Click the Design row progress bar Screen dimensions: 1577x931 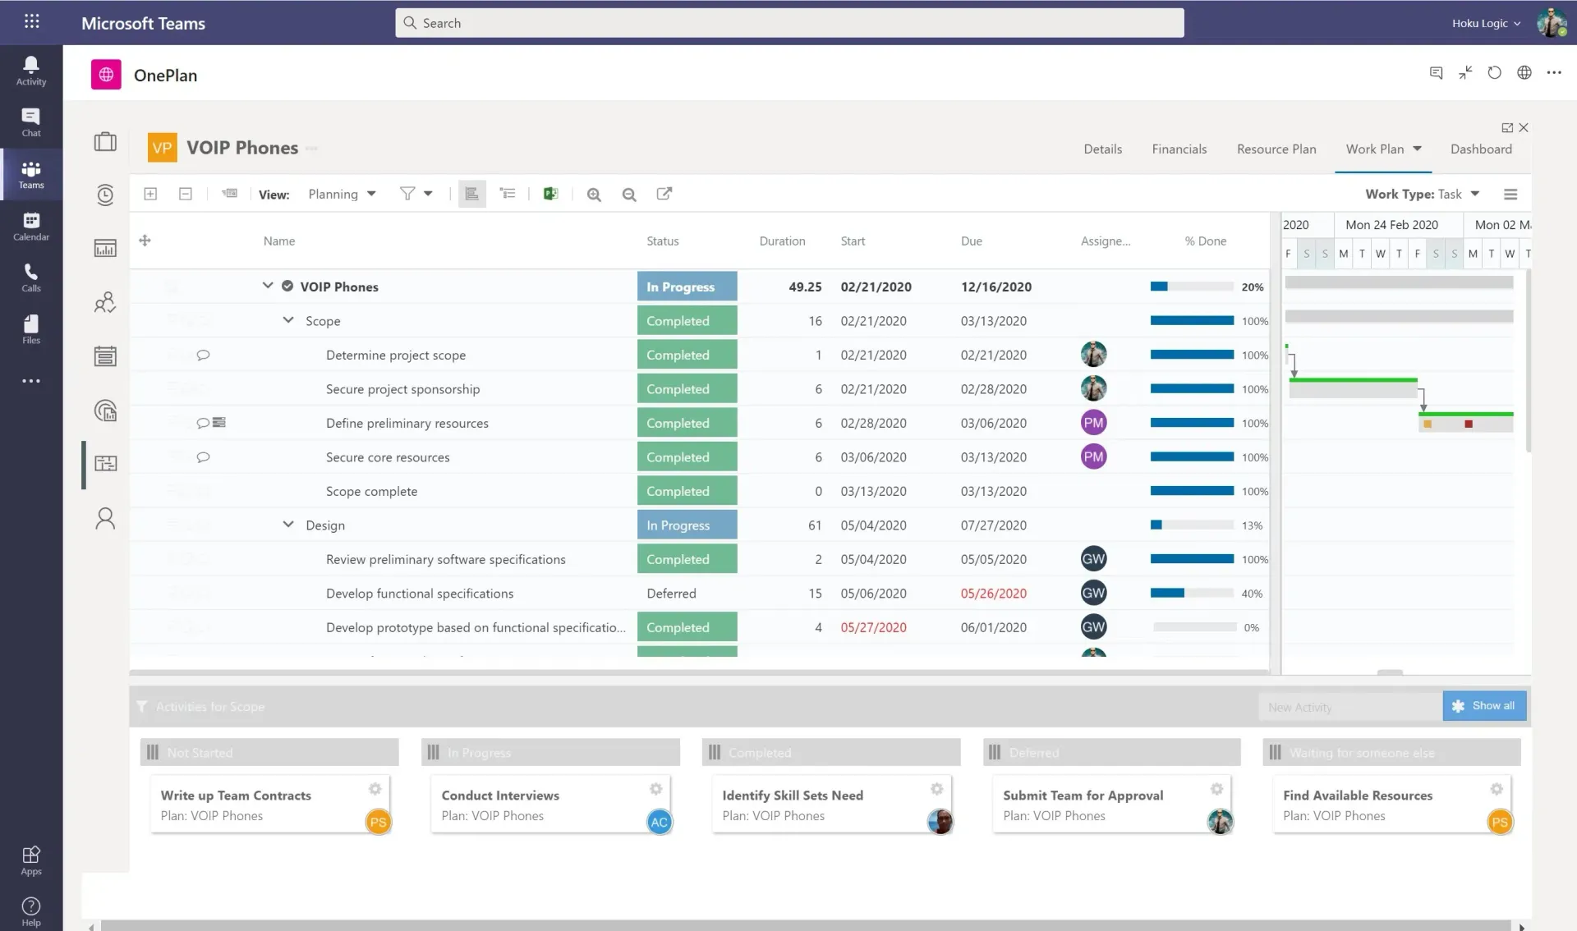1192,525
